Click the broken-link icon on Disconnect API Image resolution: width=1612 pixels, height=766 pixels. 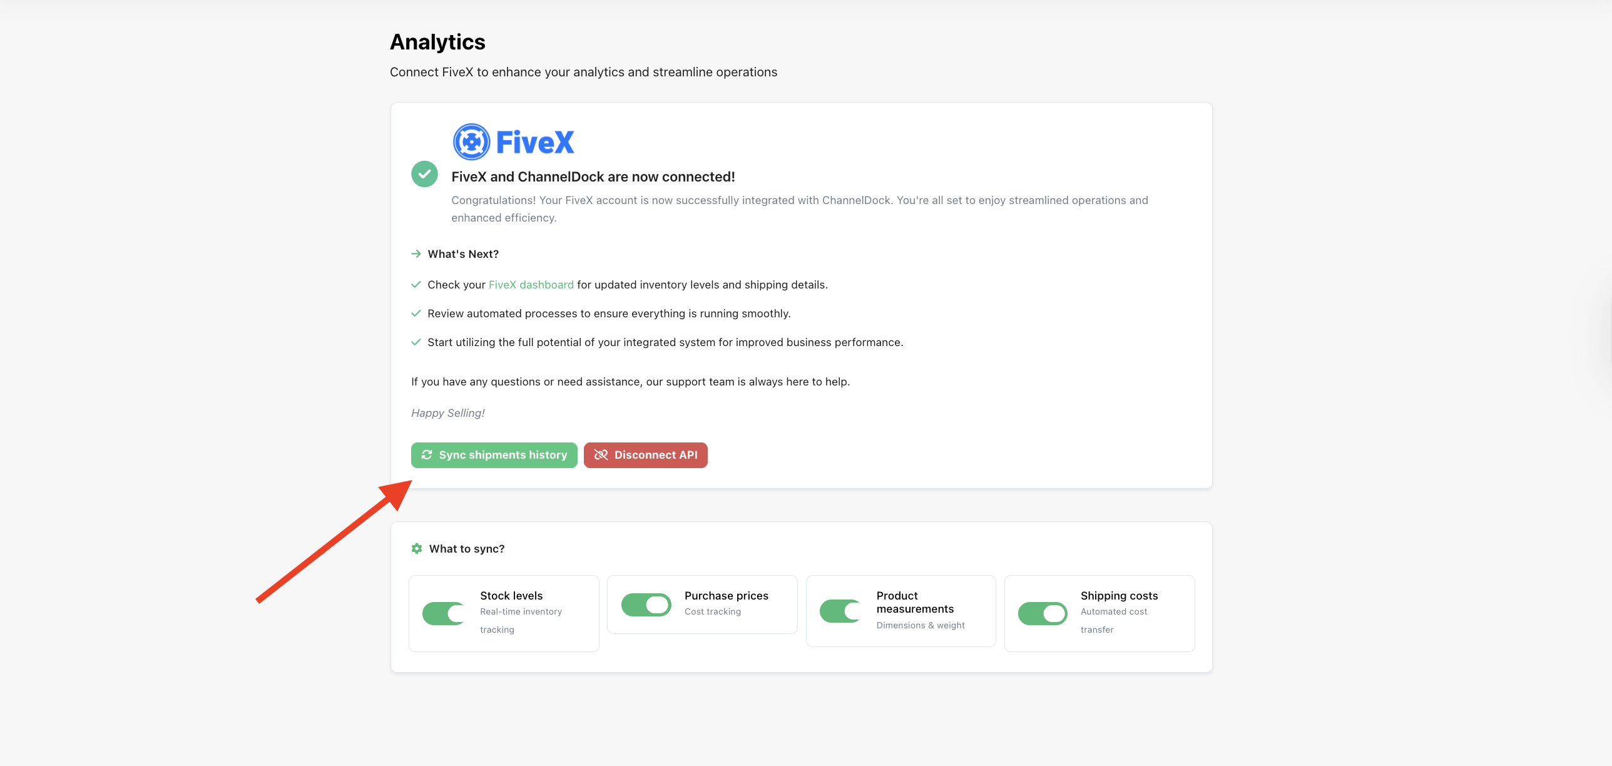pyautogui.click(x=601, y=455)
